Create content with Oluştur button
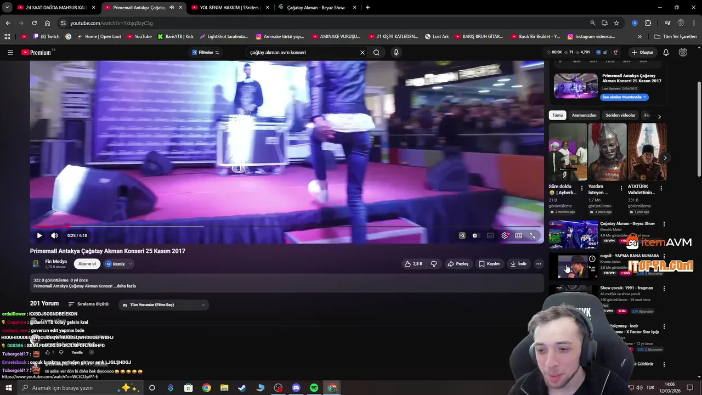This screenshot has height=395, width=702. click(642, 53)
